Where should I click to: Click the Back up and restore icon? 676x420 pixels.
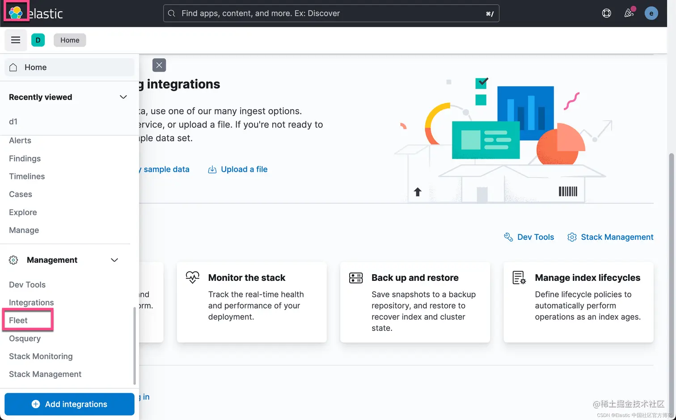tap(356, 278)
